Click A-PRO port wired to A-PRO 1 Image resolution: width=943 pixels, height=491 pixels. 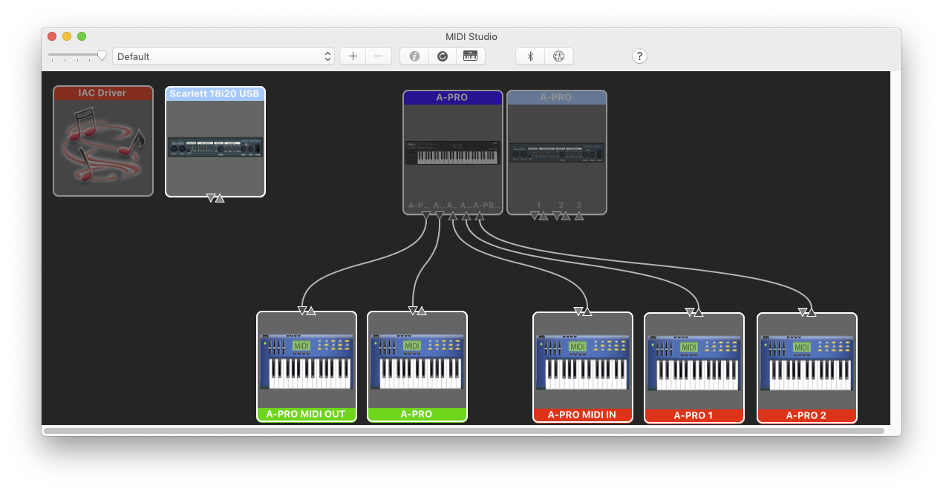(466, 216)
